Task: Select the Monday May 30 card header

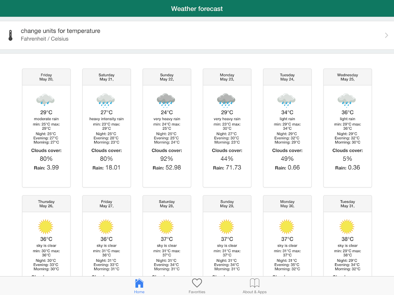Action: click(287, 204)
